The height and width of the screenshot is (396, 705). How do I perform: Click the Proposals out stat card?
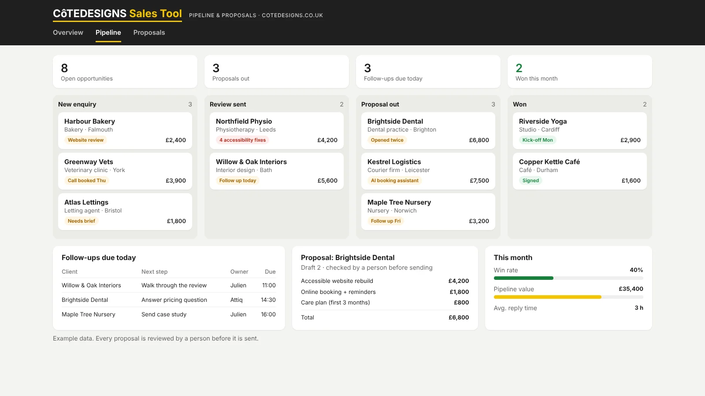click(277, 71)
